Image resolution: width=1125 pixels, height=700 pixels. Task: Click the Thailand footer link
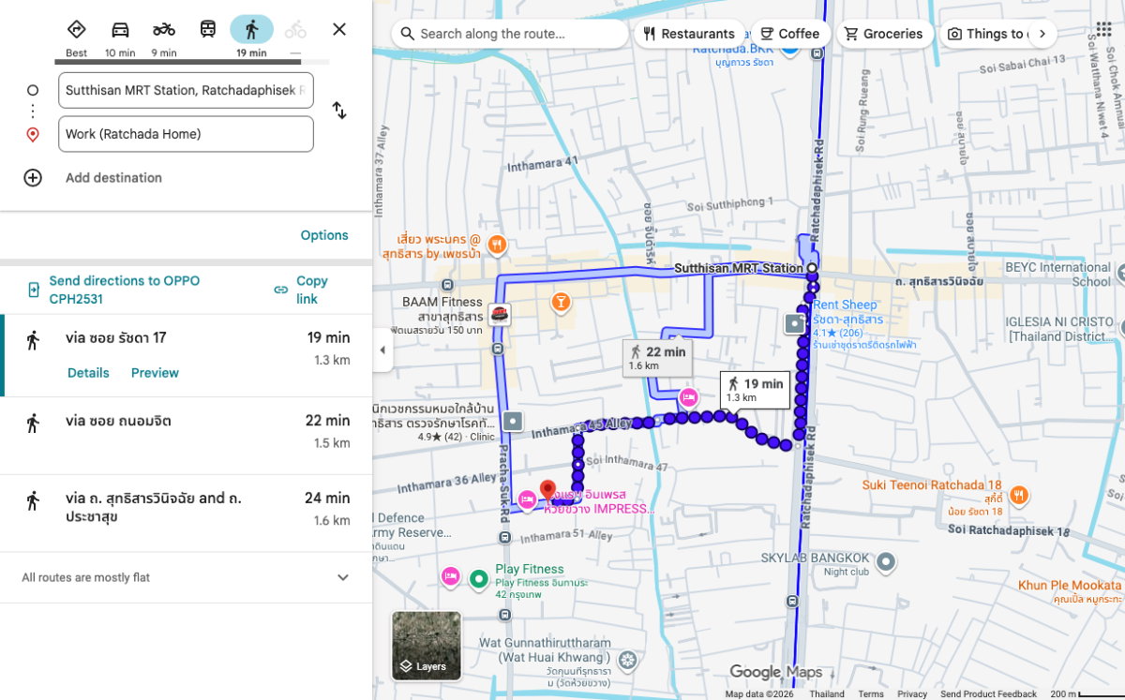point(827,694)
